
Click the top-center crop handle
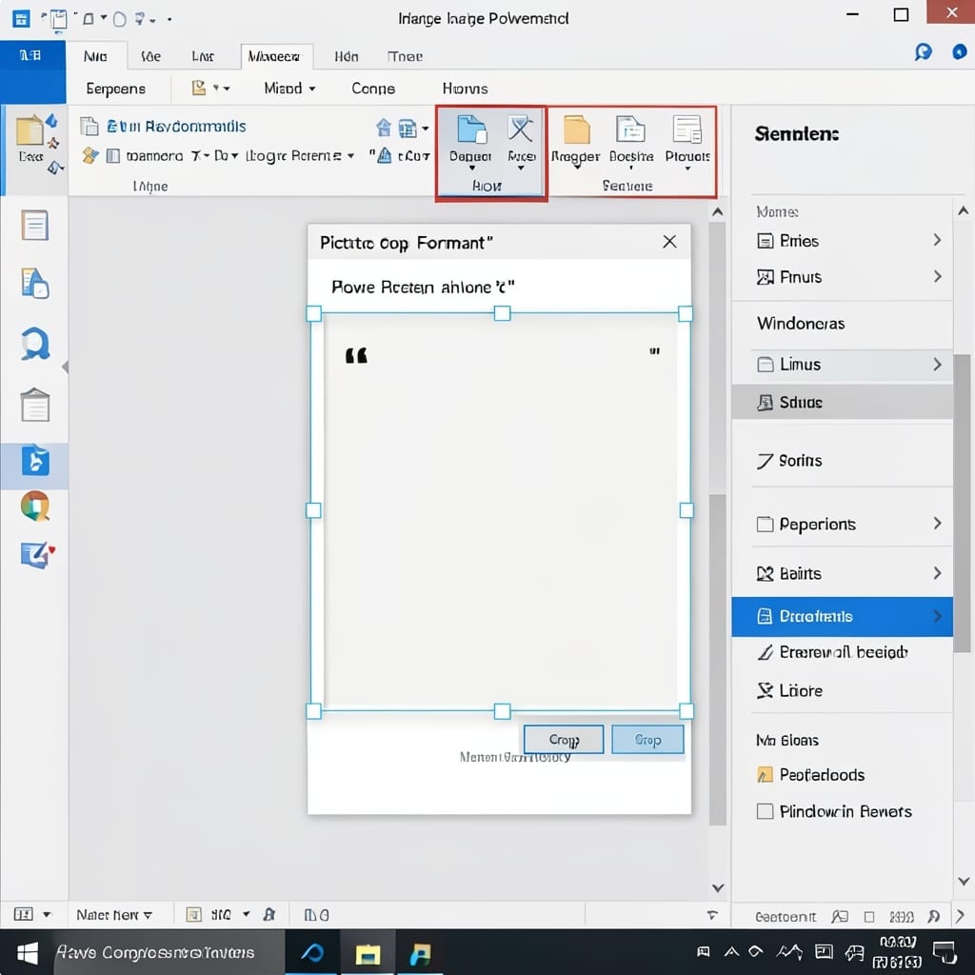(x=502, y=312)
